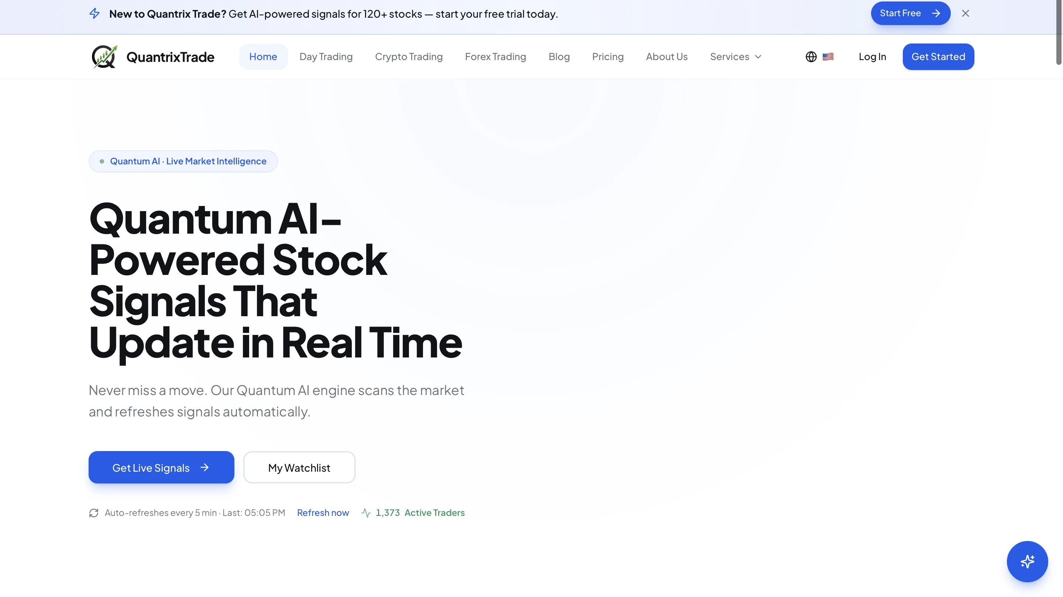Click the 1,373 Active Traders text

click(x=420, y=513)
